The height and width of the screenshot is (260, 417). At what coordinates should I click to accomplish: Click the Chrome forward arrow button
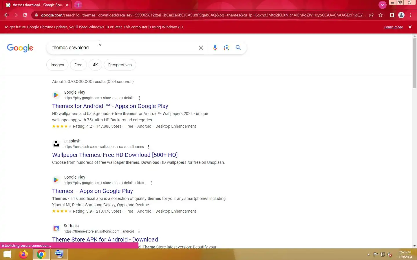16,15
